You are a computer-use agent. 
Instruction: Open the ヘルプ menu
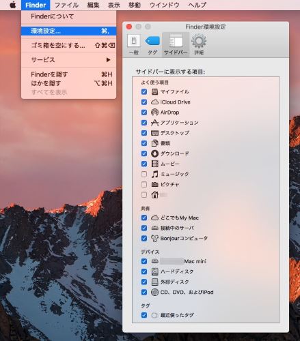tap(197, 5)
